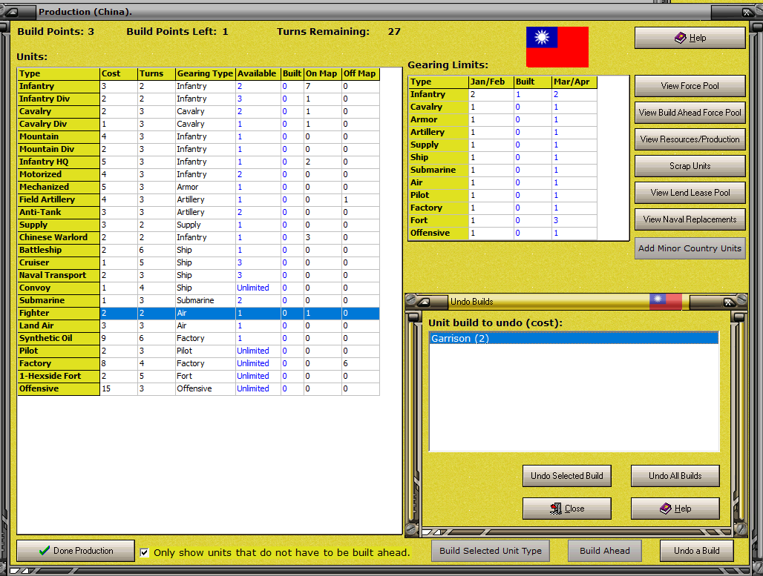
Task: Open View Naval Replacements
Action: [690, 219]
